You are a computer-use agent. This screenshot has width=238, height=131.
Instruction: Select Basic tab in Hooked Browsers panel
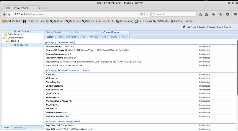(x=6, y=127)
